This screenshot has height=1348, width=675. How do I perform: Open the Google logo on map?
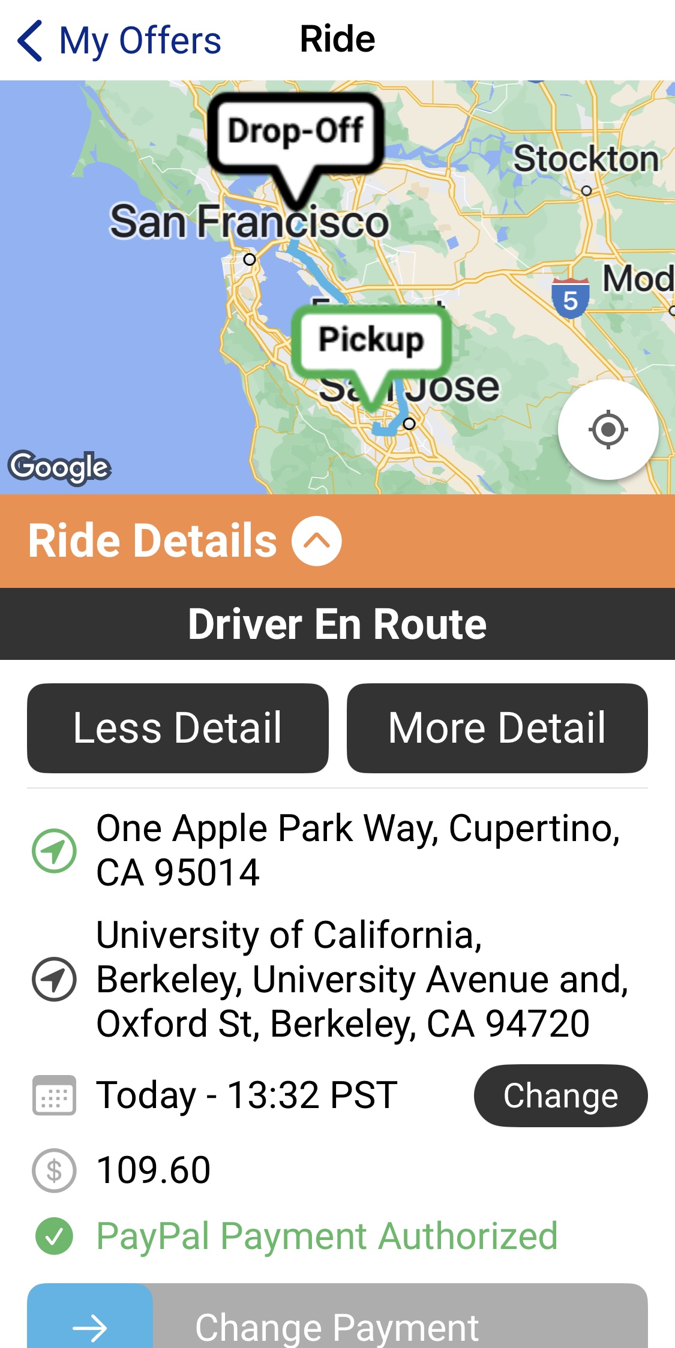click(60, 467)
